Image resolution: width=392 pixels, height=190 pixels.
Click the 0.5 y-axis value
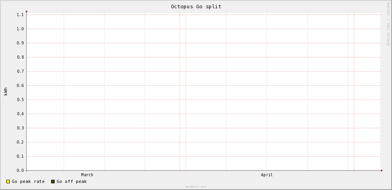click(20, 100)
